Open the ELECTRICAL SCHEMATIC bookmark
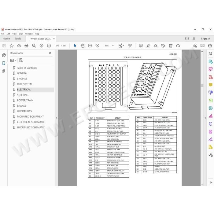 (x=31, y=122)
